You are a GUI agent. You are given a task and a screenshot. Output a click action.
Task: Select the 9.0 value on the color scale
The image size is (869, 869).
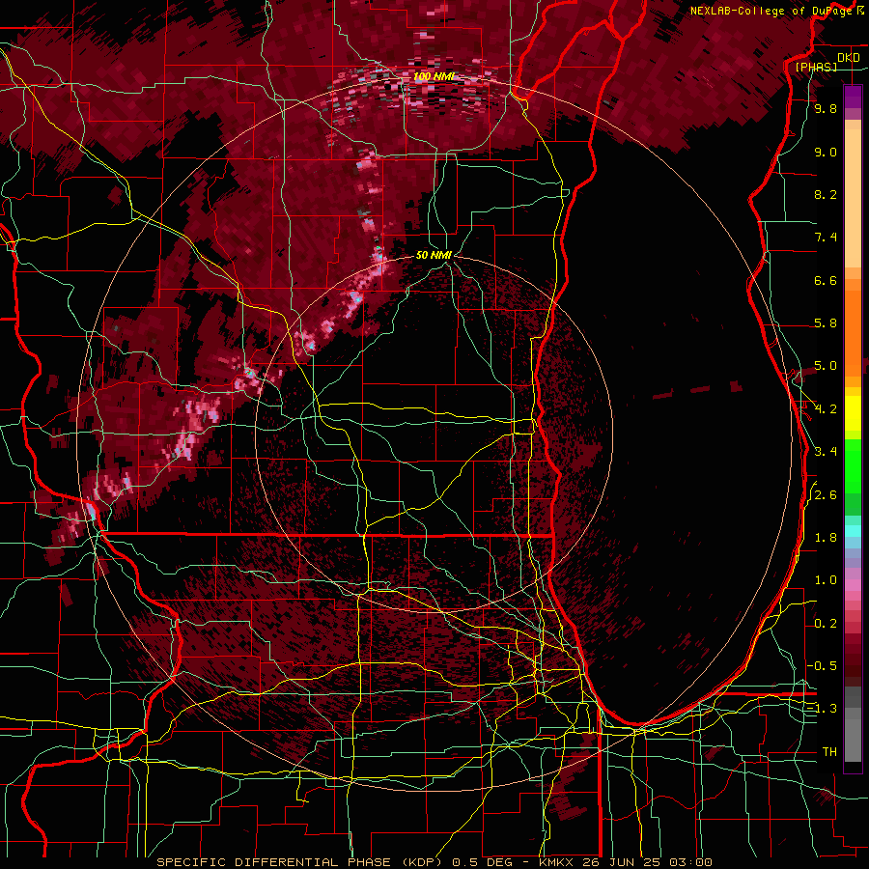pos(826,152)
